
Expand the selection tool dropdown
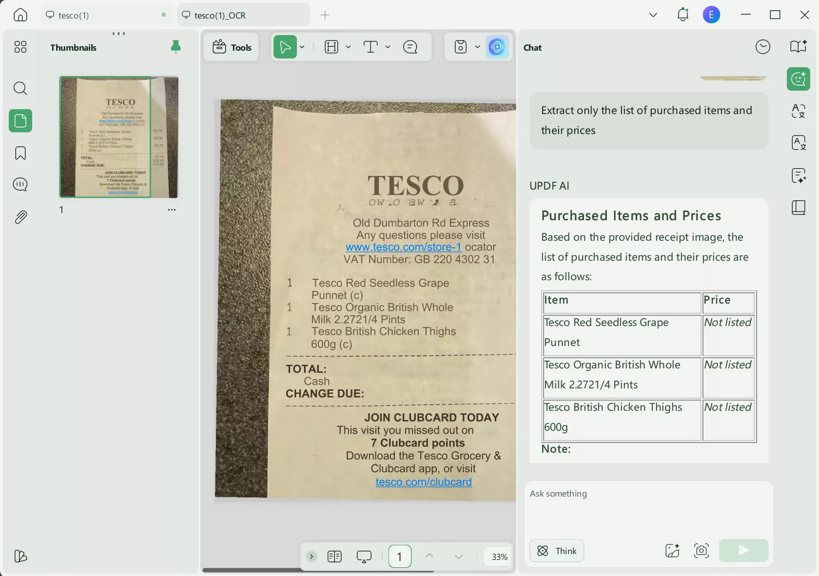click(x=302, y=47)
